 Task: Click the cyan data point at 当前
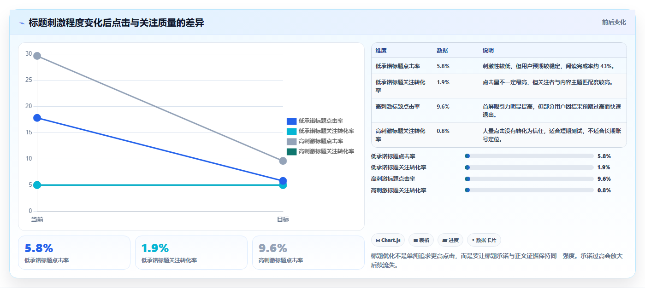coord(37,185)
